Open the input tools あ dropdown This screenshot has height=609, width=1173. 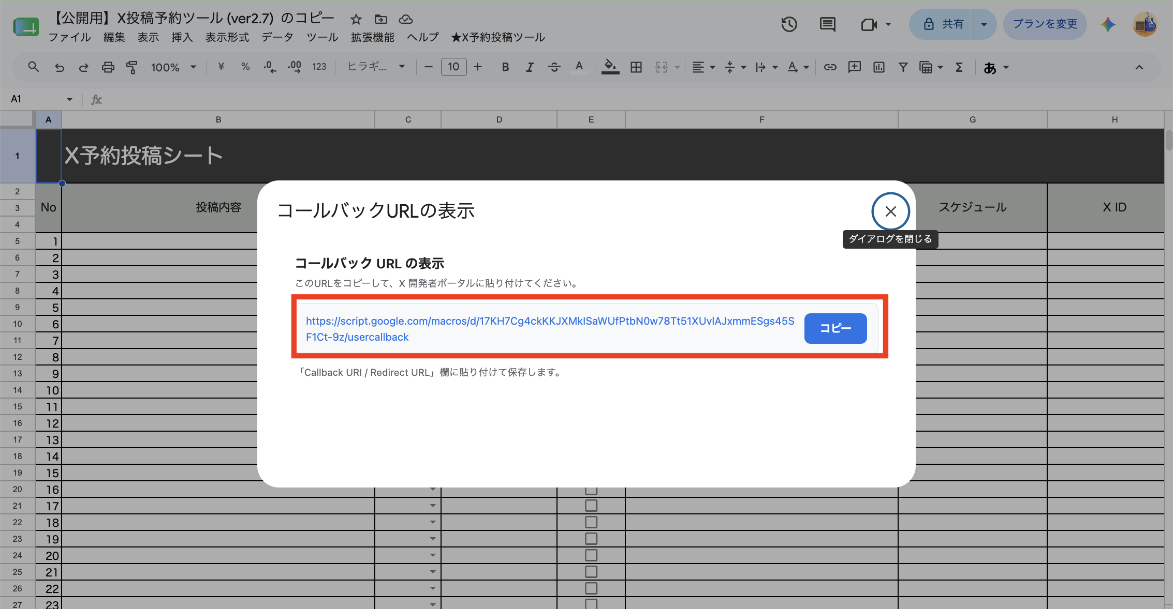pos(996,67)
